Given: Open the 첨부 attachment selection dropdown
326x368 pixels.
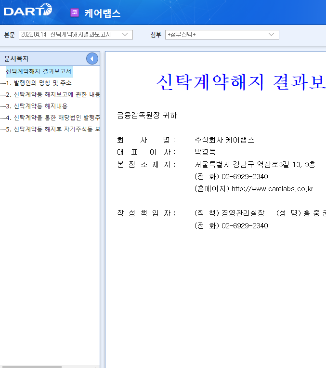Looking at the screenshot, I should pyautogui.click(x=222, y=35).
